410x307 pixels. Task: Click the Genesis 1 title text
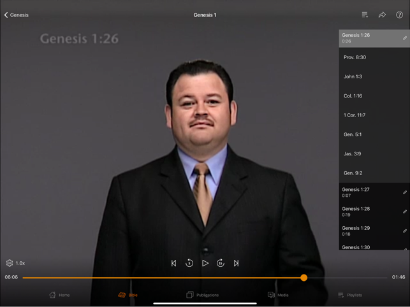pos(205,15)
